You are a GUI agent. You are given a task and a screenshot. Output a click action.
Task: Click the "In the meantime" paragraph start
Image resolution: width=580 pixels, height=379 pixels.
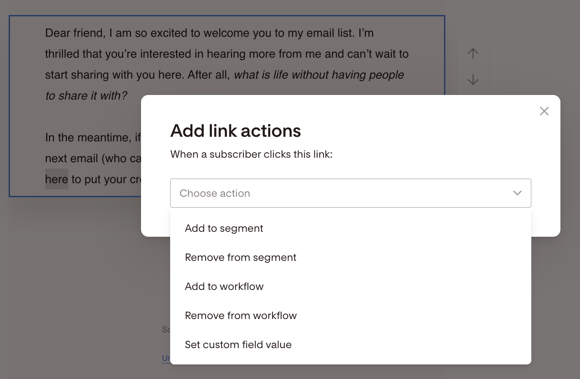click(x=93, y=137)
